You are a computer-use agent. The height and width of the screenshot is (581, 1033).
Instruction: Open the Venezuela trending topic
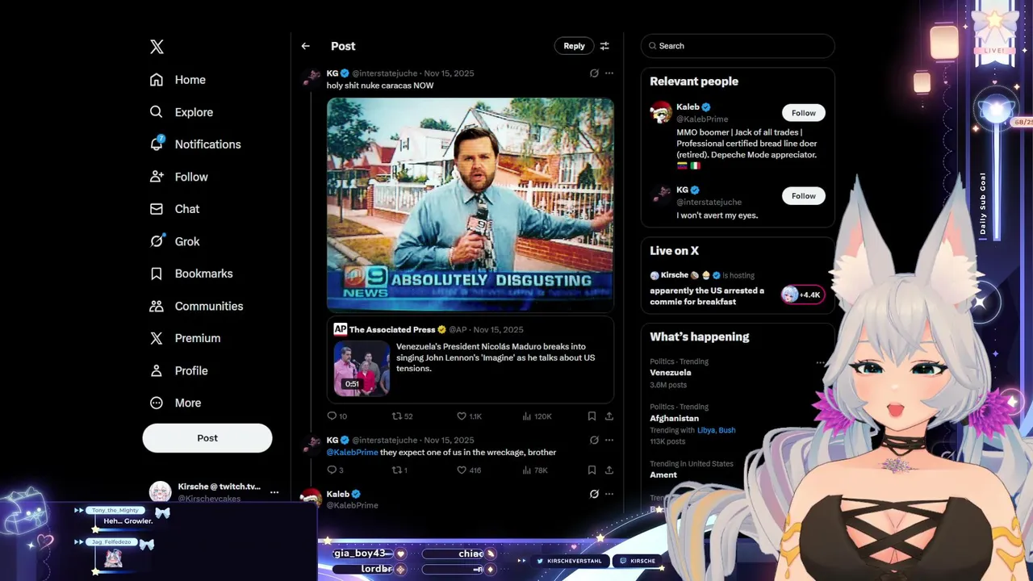click(x=671, y=373)
